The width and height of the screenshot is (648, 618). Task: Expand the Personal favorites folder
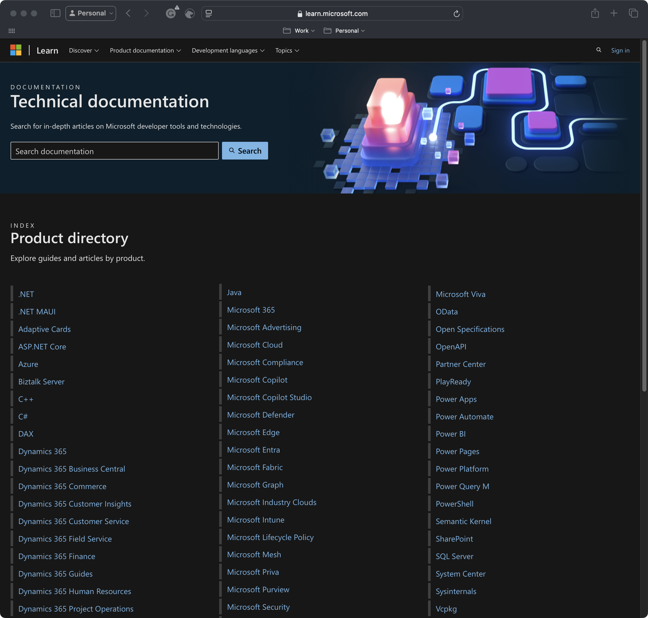(x=344, y=31)
